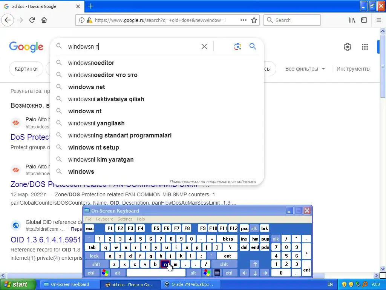Toggle the left alt key
Image resolution: width=386 pixels, height=290 pixels.
pos(118,273)
